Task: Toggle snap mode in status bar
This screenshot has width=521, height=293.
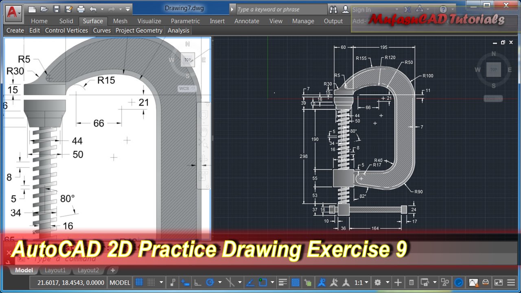Action: coord(151,282)
